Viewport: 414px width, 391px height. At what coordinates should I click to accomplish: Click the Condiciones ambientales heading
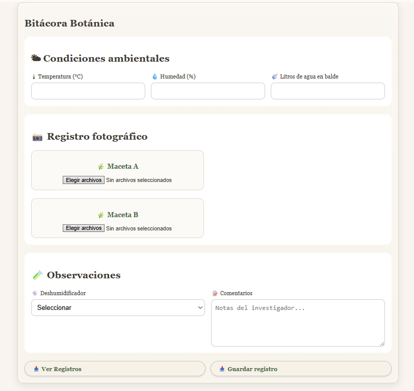107,58
